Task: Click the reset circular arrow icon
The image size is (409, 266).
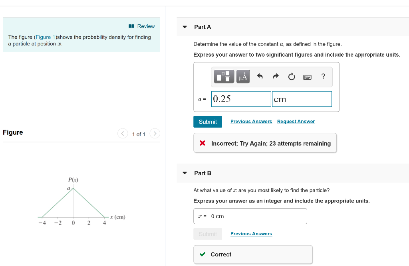Action: pyautogui.click(x=292, y=77)
